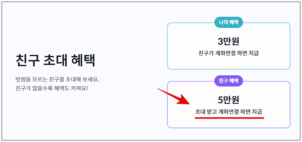Select the purple "친구 혜택" badge

pos(229,81)
